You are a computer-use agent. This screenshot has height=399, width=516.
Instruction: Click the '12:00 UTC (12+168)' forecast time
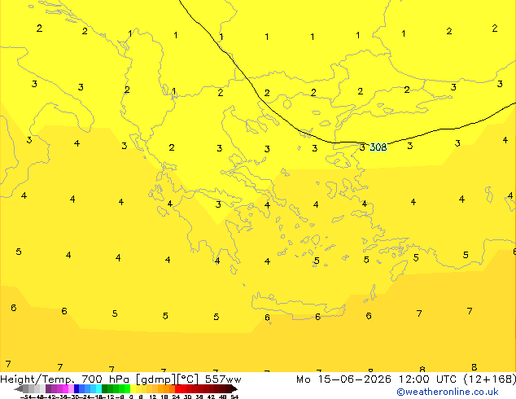pyautogui.click(x=457, y=379)
